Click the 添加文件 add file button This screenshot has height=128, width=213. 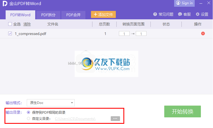103,15
